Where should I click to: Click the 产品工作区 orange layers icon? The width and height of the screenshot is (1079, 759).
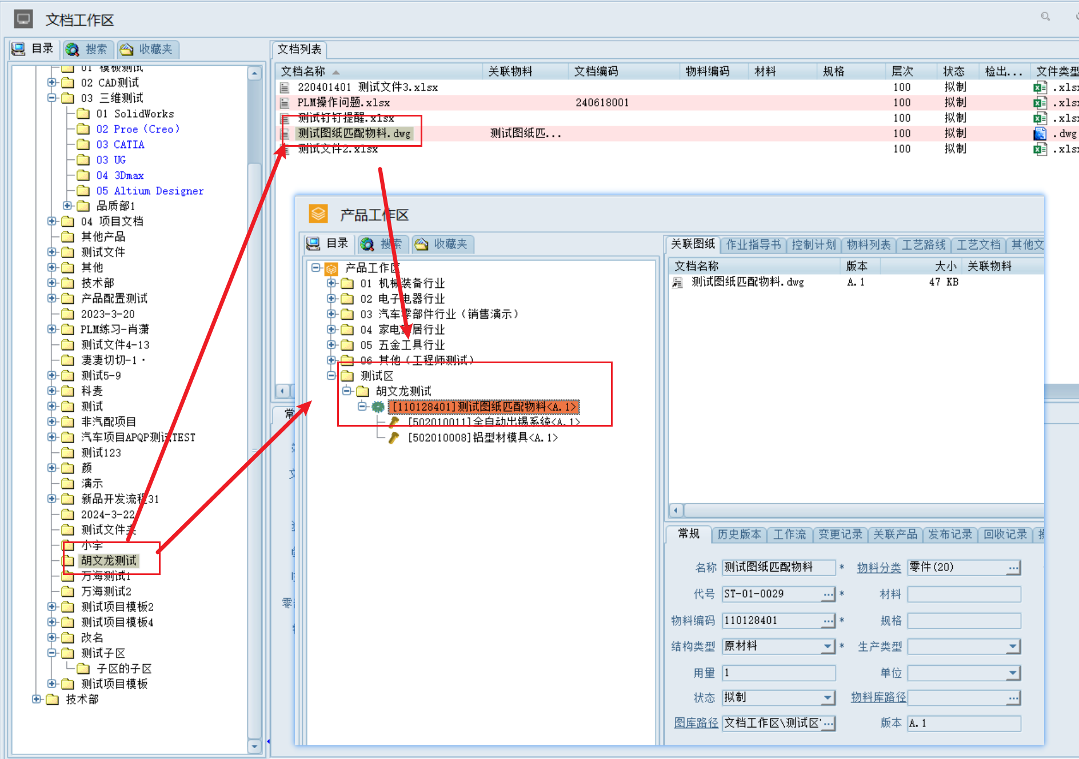pos(318,214)
